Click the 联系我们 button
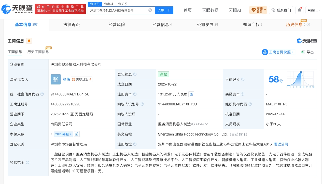 [x=281, y=10]
